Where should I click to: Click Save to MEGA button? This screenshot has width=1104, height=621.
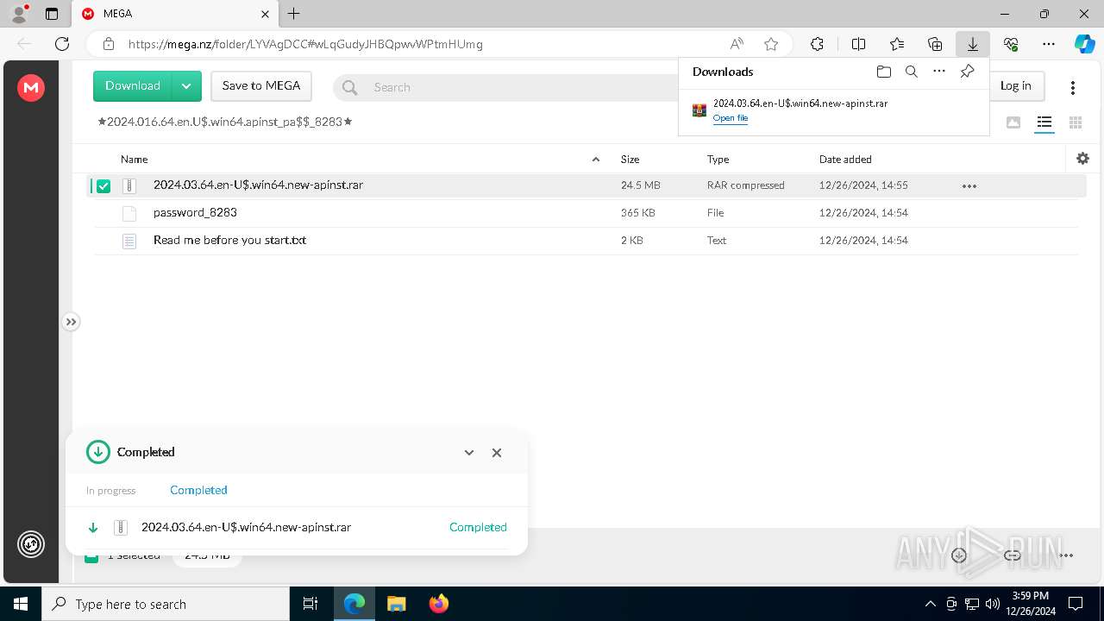tap(261, 86)
